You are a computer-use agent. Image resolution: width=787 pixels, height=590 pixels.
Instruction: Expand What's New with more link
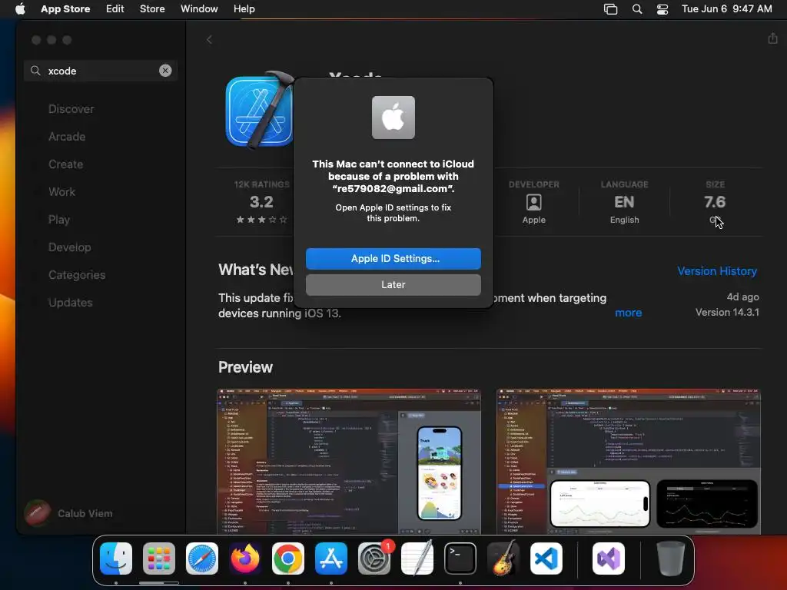629,313
